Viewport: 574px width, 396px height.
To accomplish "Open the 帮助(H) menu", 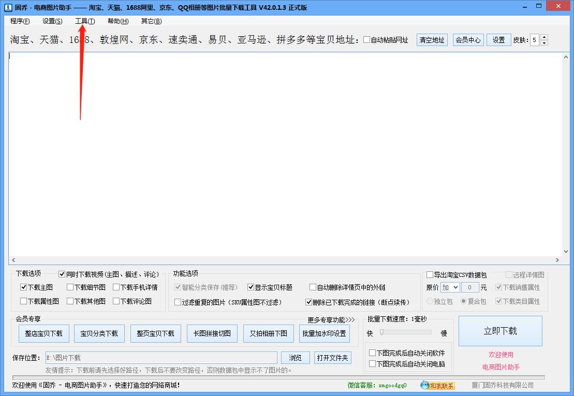I will coord(117,21).
